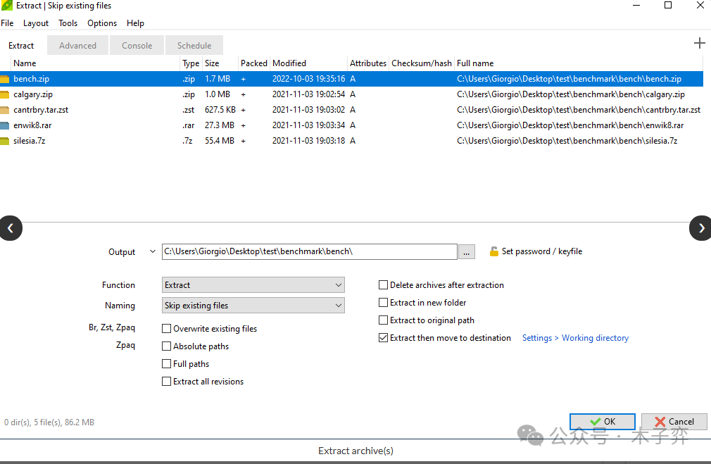Open the Function dropdown showing Extract
Image resolution: width=711 pixels, height=464 pixels.
(x=253, y=285)
